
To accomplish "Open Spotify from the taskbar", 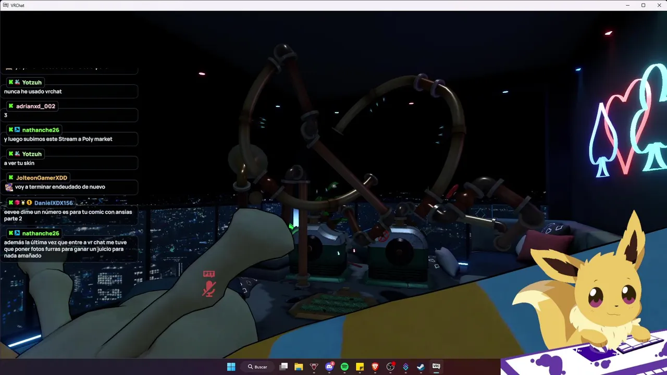I will (344, 367).
